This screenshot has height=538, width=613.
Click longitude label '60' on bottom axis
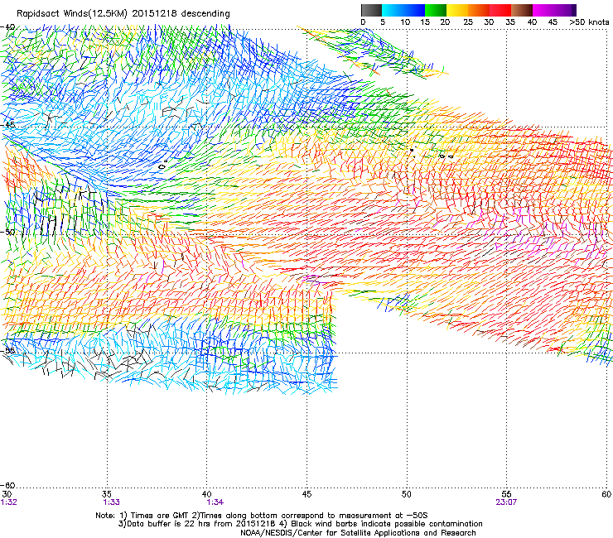pos(606,494)
